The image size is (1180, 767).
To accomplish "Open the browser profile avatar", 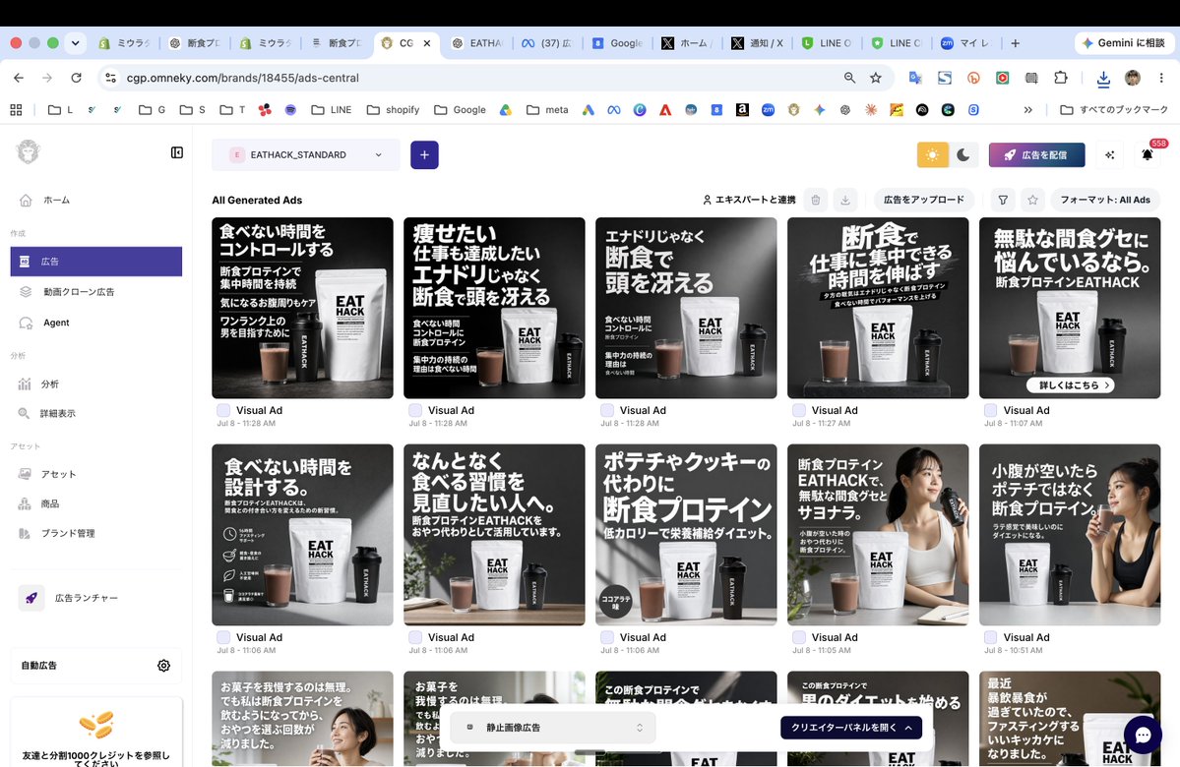I will pos(1133,78).
